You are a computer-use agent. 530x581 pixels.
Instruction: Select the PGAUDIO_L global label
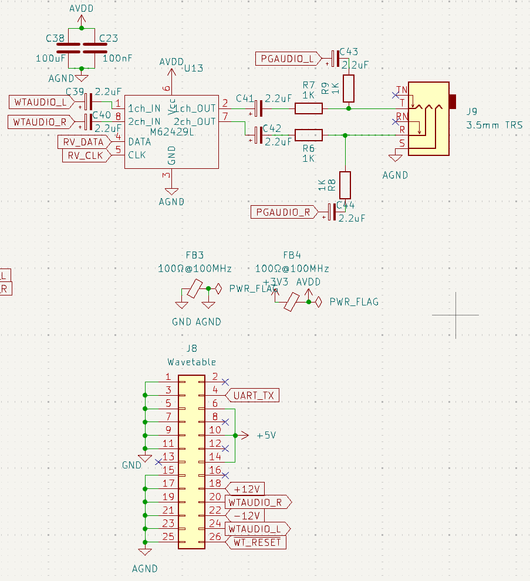click(x=289, y=59)
